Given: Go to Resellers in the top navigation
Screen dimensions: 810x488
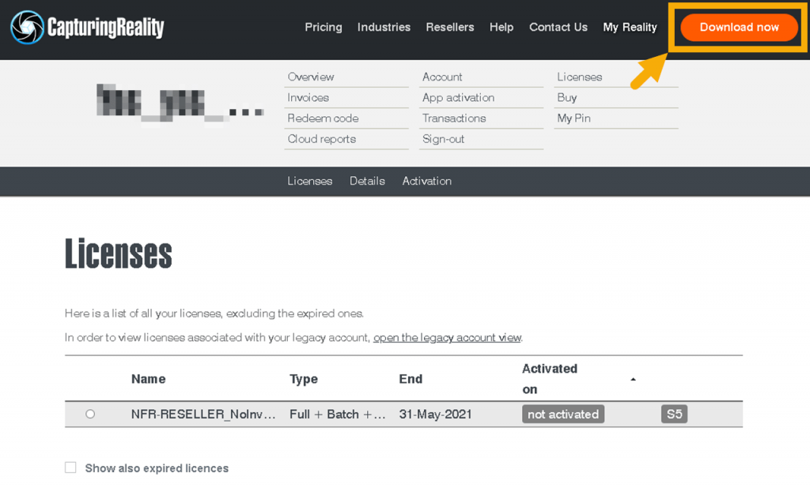Looking at the screenshot, I should pyautogui.click(x=449, y=27).
